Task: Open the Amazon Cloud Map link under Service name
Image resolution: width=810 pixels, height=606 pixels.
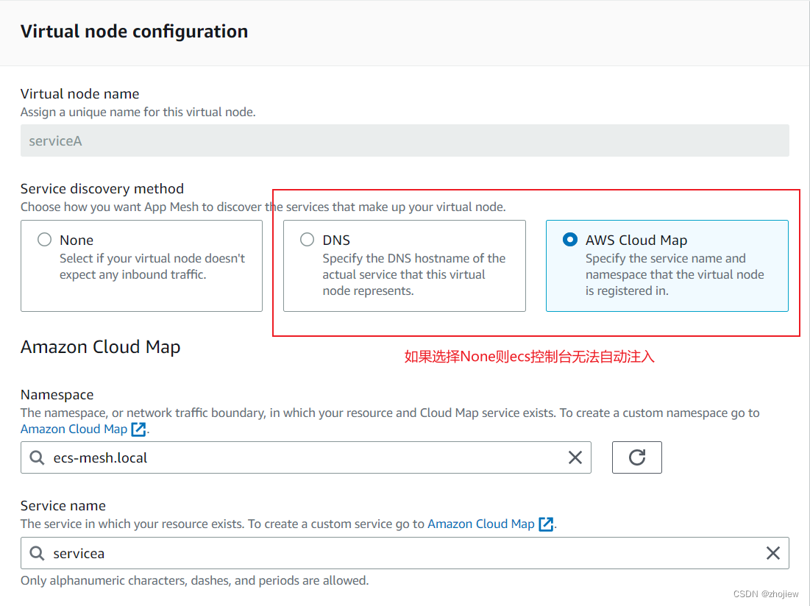Action: [481, 524]
